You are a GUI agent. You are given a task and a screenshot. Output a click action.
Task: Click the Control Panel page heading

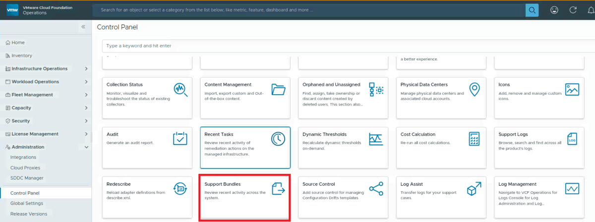tap(118, 27)
